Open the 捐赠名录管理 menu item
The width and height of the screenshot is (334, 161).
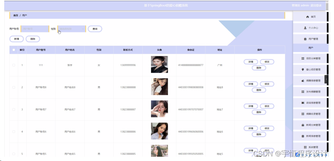click(x=310, y=114)
